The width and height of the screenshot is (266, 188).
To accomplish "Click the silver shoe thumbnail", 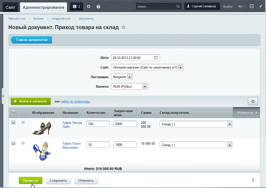I will pyautogui.click(x=42, y=128).
